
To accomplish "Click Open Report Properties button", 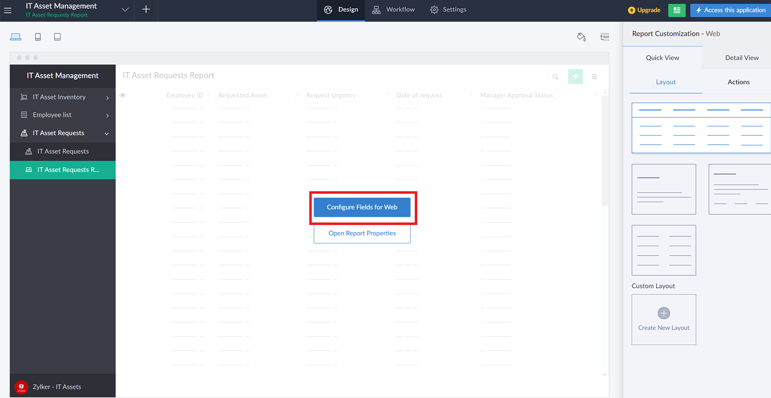I will (x=362, y=233).
